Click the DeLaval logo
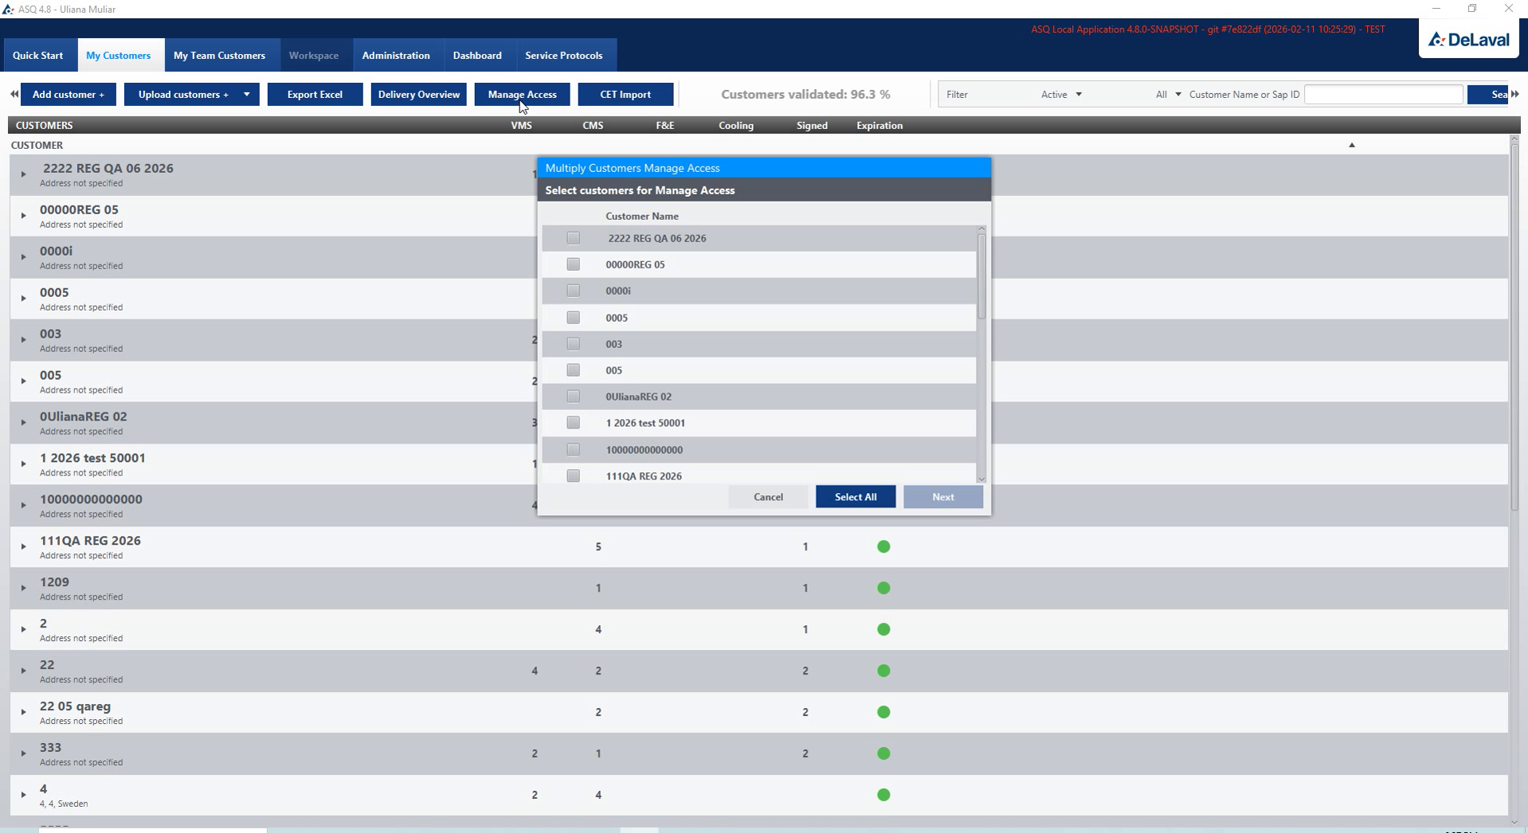Image resolution: width=1528 pixels, height=833 pixels. tap(1468, 40)
